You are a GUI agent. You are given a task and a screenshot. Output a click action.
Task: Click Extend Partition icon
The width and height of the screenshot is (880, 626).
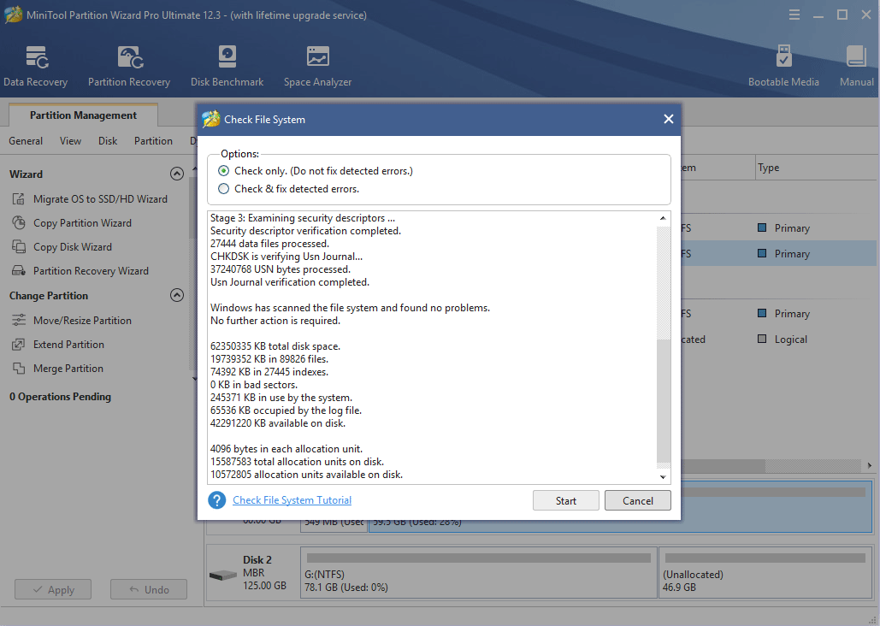point(19,344)
